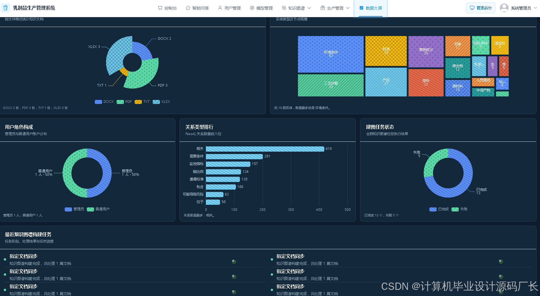The height and width of the screenshot is (296, 540).
Task: Click the green PDF slice of document pie
Action: pos(145,76)
